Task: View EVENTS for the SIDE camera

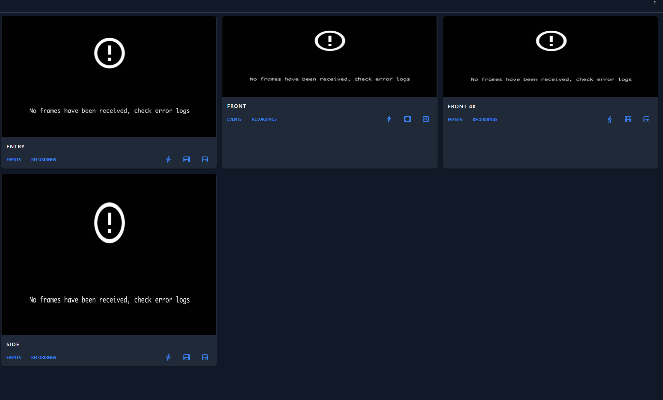Action: (14, 357)
